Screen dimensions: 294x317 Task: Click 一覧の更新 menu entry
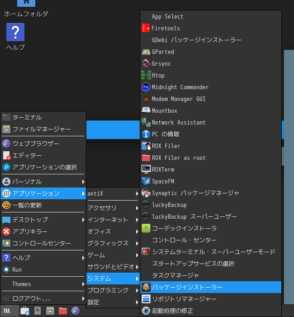[x=43, y=205]
